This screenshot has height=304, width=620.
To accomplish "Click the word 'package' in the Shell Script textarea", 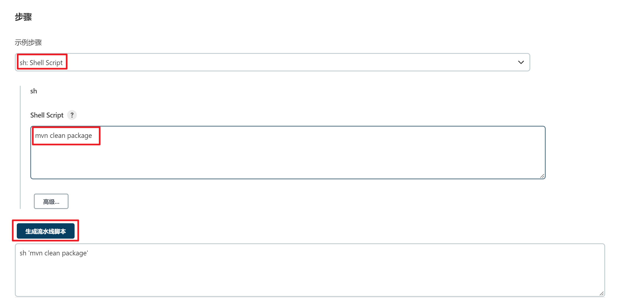I will (x=80, y=136).
